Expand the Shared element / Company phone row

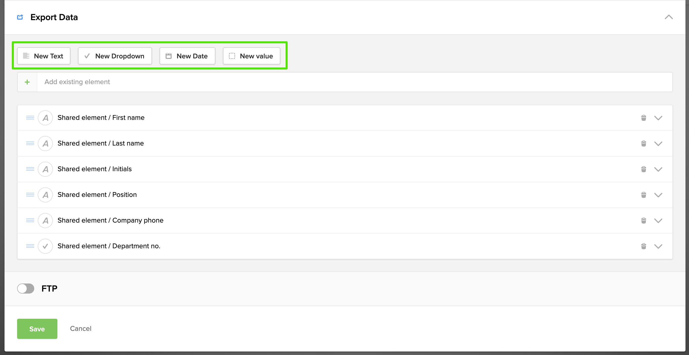[x=659, y=221]
